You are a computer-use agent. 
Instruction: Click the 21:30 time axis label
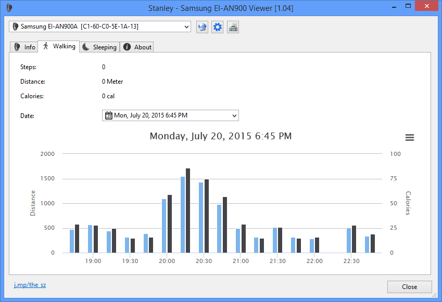coord(277,261)
